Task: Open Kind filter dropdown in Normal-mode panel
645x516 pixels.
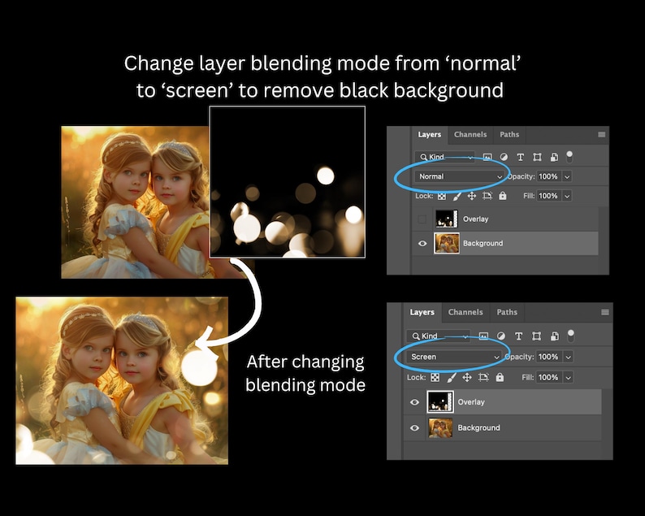Action: click(x=444, y=157)
